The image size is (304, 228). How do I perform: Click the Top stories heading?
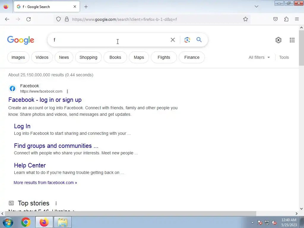[34, 203]
